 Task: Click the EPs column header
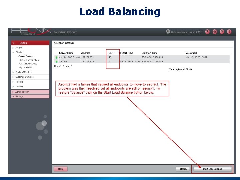(x=110, y=53)
